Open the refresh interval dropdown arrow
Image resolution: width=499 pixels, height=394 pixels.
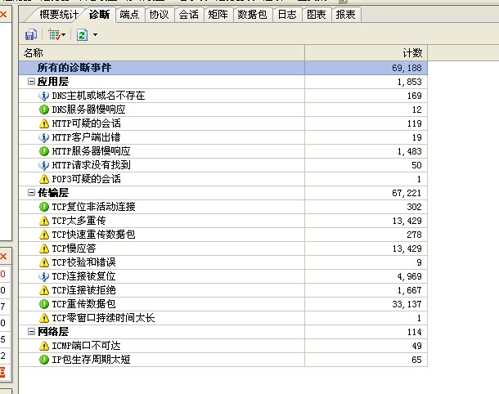point(95,34)
